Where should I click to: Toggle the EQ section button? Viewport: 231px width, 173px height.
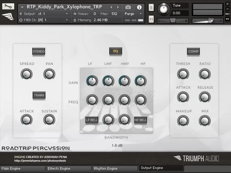coord(115,51)
